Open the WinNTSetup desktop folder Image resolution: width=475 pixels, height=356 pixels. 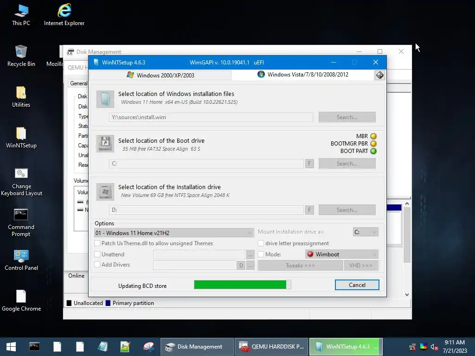(x=21, y=138)
